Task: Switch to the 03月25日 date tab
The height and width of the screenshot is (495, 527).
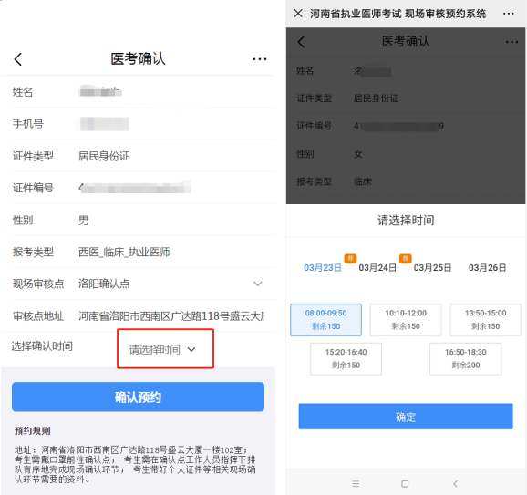Action: pyautogui.click(x=432, y=267)
